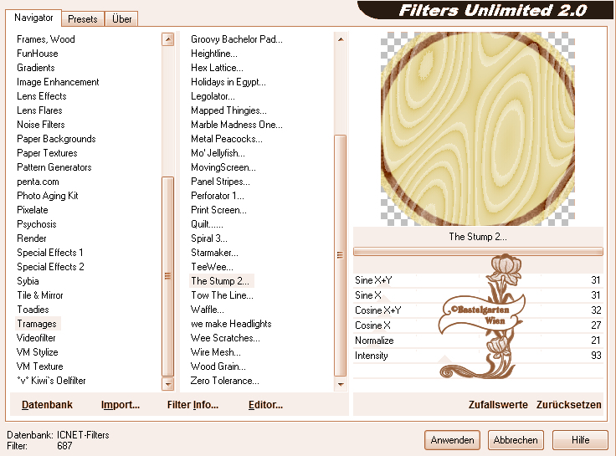The width and height of the screenshot is (616, 456).
Task: Choose Legolator... filter
Action: click(x=213, y=96)
